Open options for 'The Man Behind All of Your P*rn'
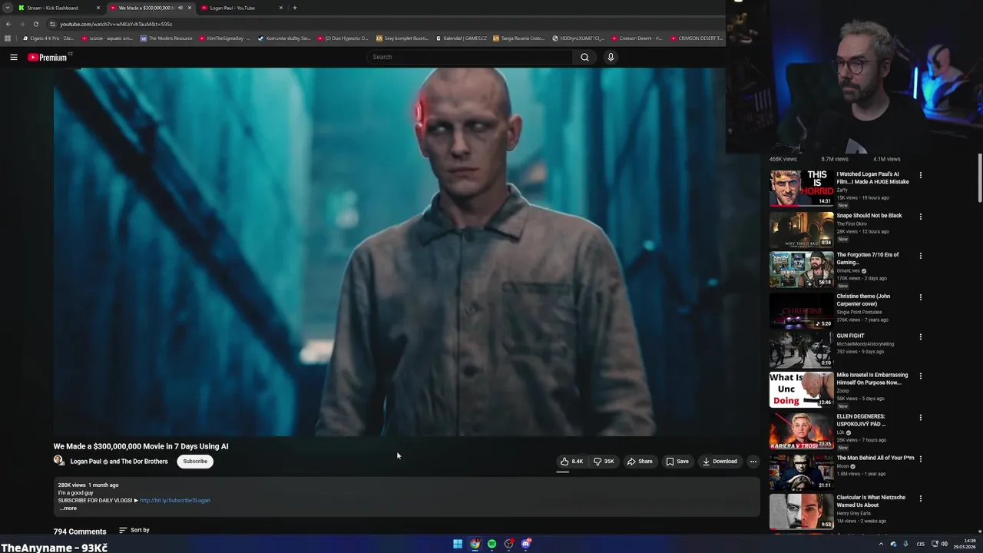The width and height of the screenshot is (983, 553). pos(921,459)
